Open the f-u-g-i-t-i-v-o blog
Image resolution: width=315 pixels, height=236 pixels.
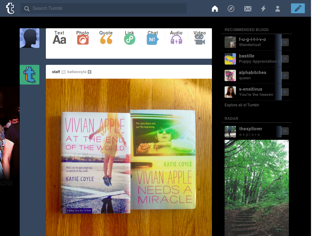point(252,39)
